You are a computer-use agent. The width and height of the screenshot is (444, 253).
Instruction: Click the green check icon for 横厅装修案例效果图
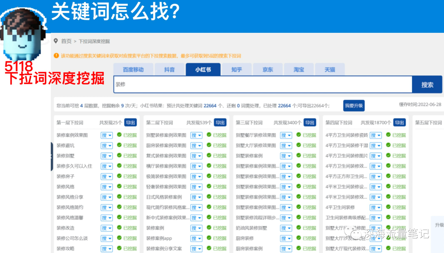click(209, 166)
